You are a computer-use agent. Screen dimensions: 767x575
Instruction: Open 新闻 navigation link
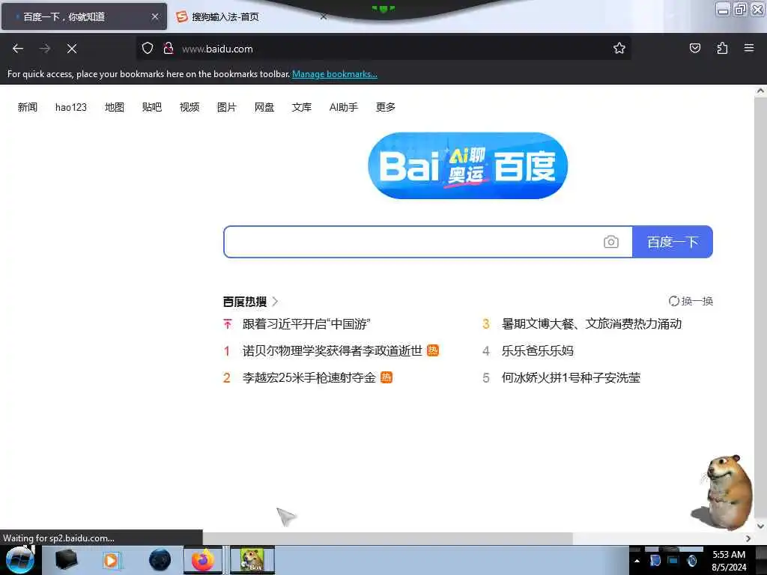(28, 107)
